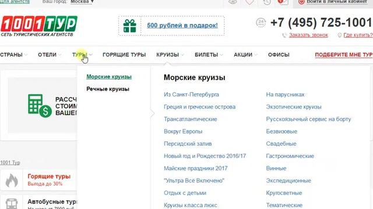Select Речные круизы in submenu

108,89
